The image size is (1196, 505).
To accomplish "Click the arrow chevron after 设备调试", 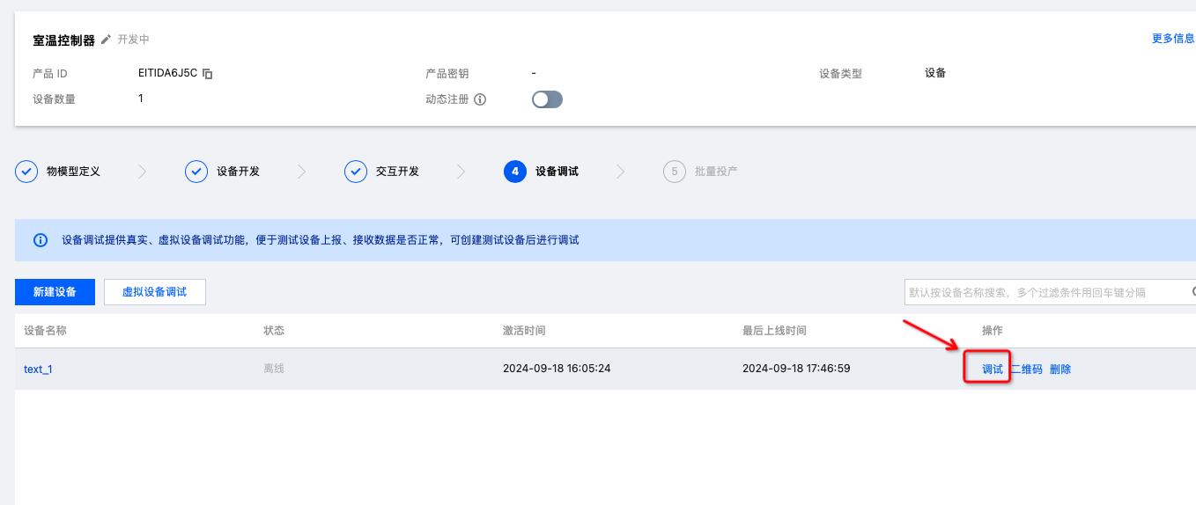I will point(620,172).
